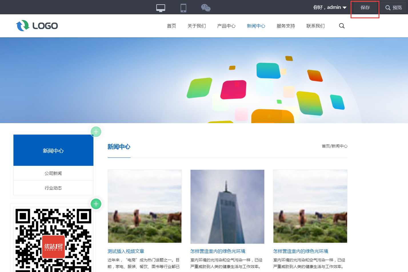Viewport: 408px width, 272px height.
Task: Switch to mobile phone view icon
Action: pos(183,8)
